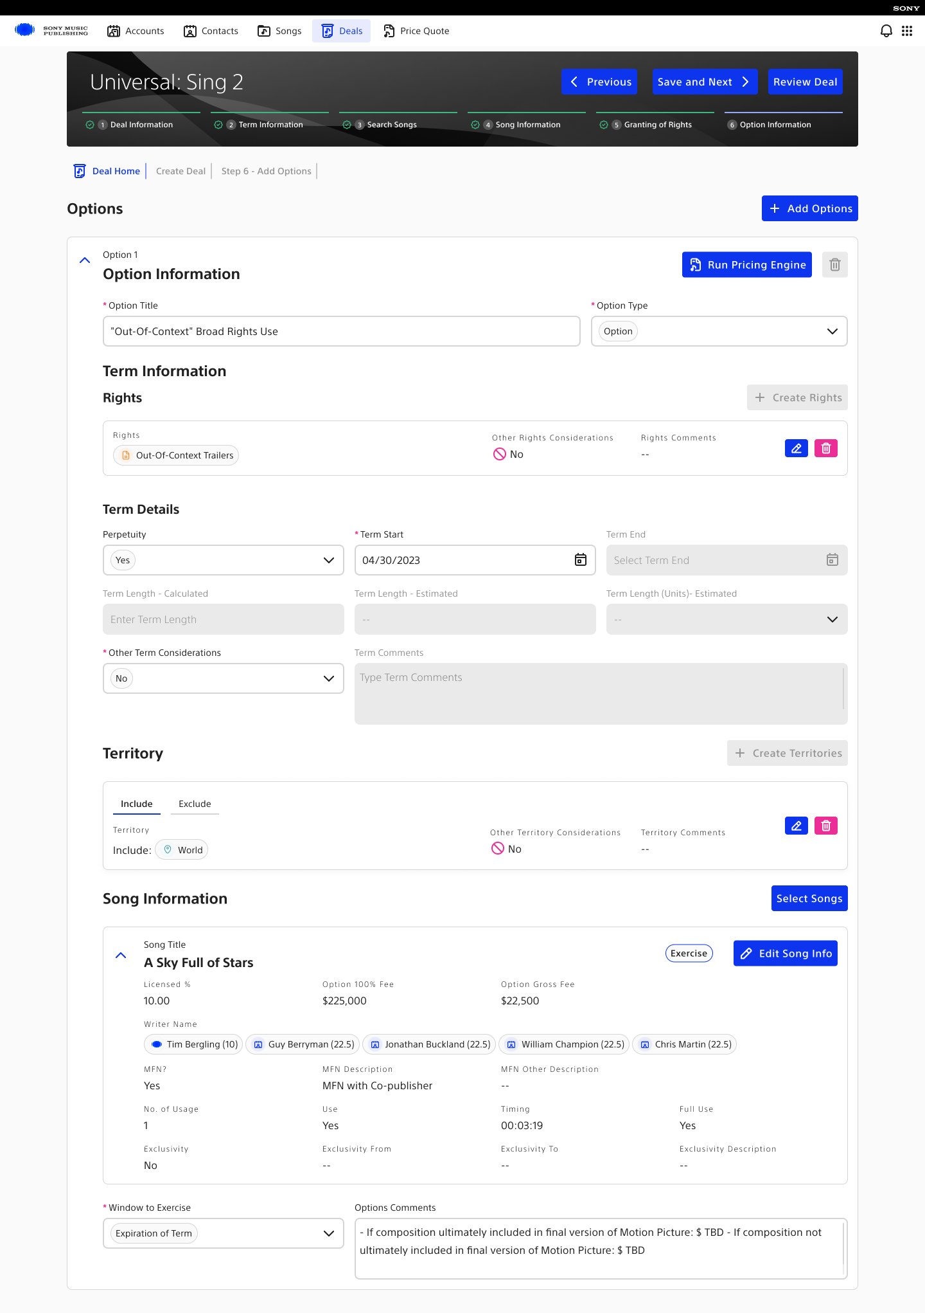
Task: Click the William Champion writer chip
Action: pyautogui.click(x=564, y=1044)
